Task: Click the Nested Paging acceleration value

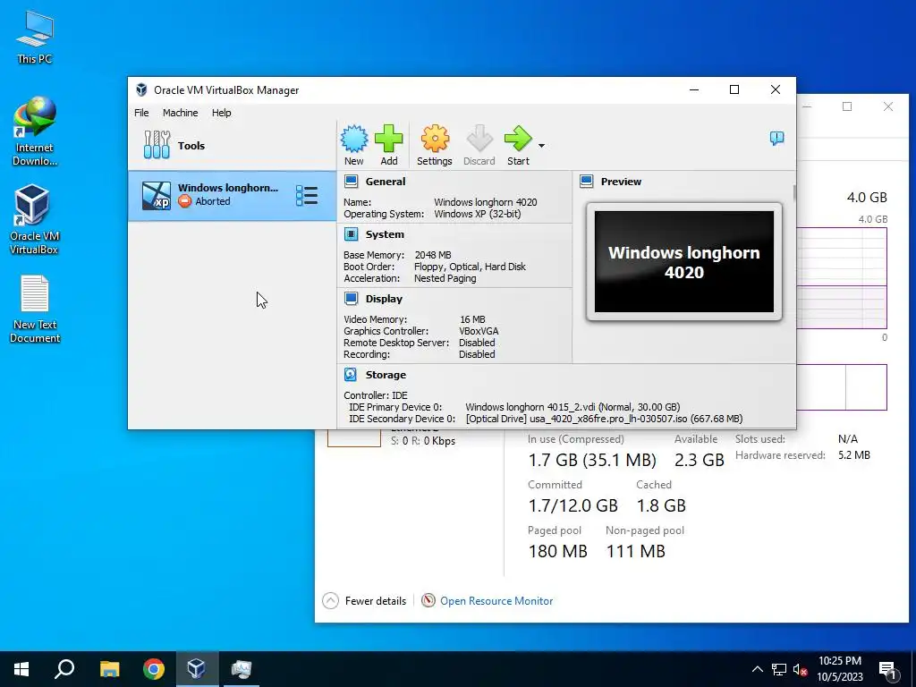Action: [445, 279]
